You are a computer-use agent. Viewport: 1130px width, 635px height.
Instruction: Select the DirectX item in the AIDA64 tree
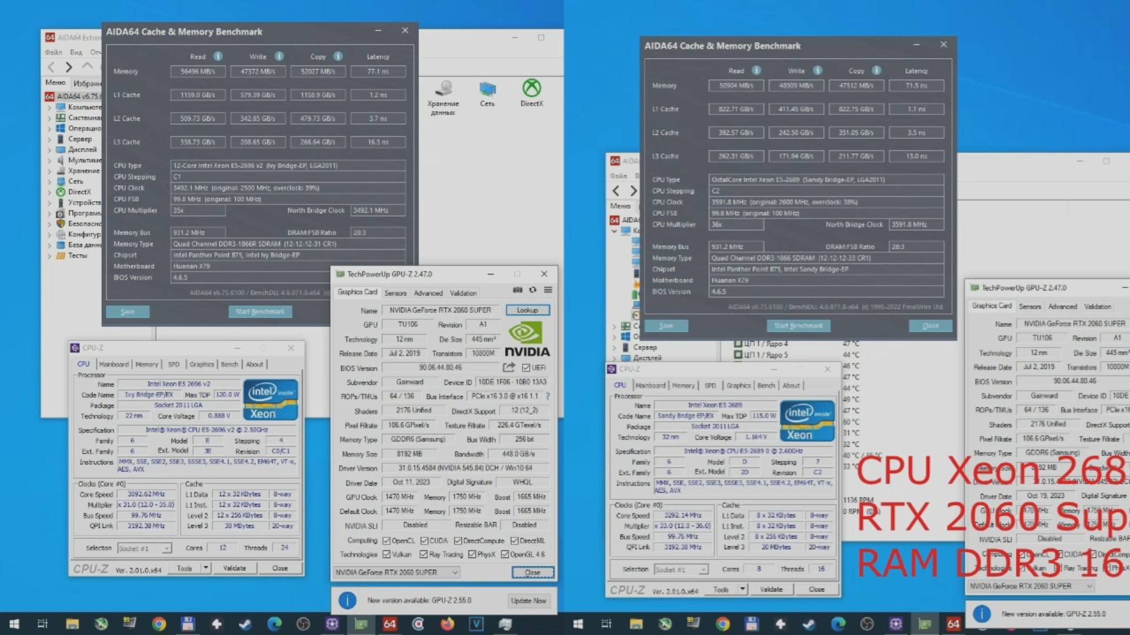[x=79, y=192]
